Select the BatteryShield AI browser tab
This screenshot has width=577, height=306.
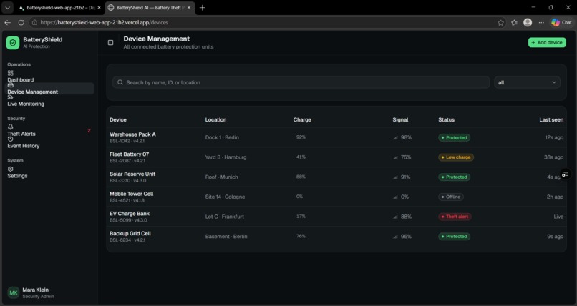tap(150, 8)
